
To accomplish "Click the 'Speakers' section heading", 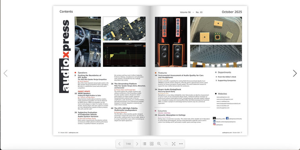I will [x=82, y=73].
